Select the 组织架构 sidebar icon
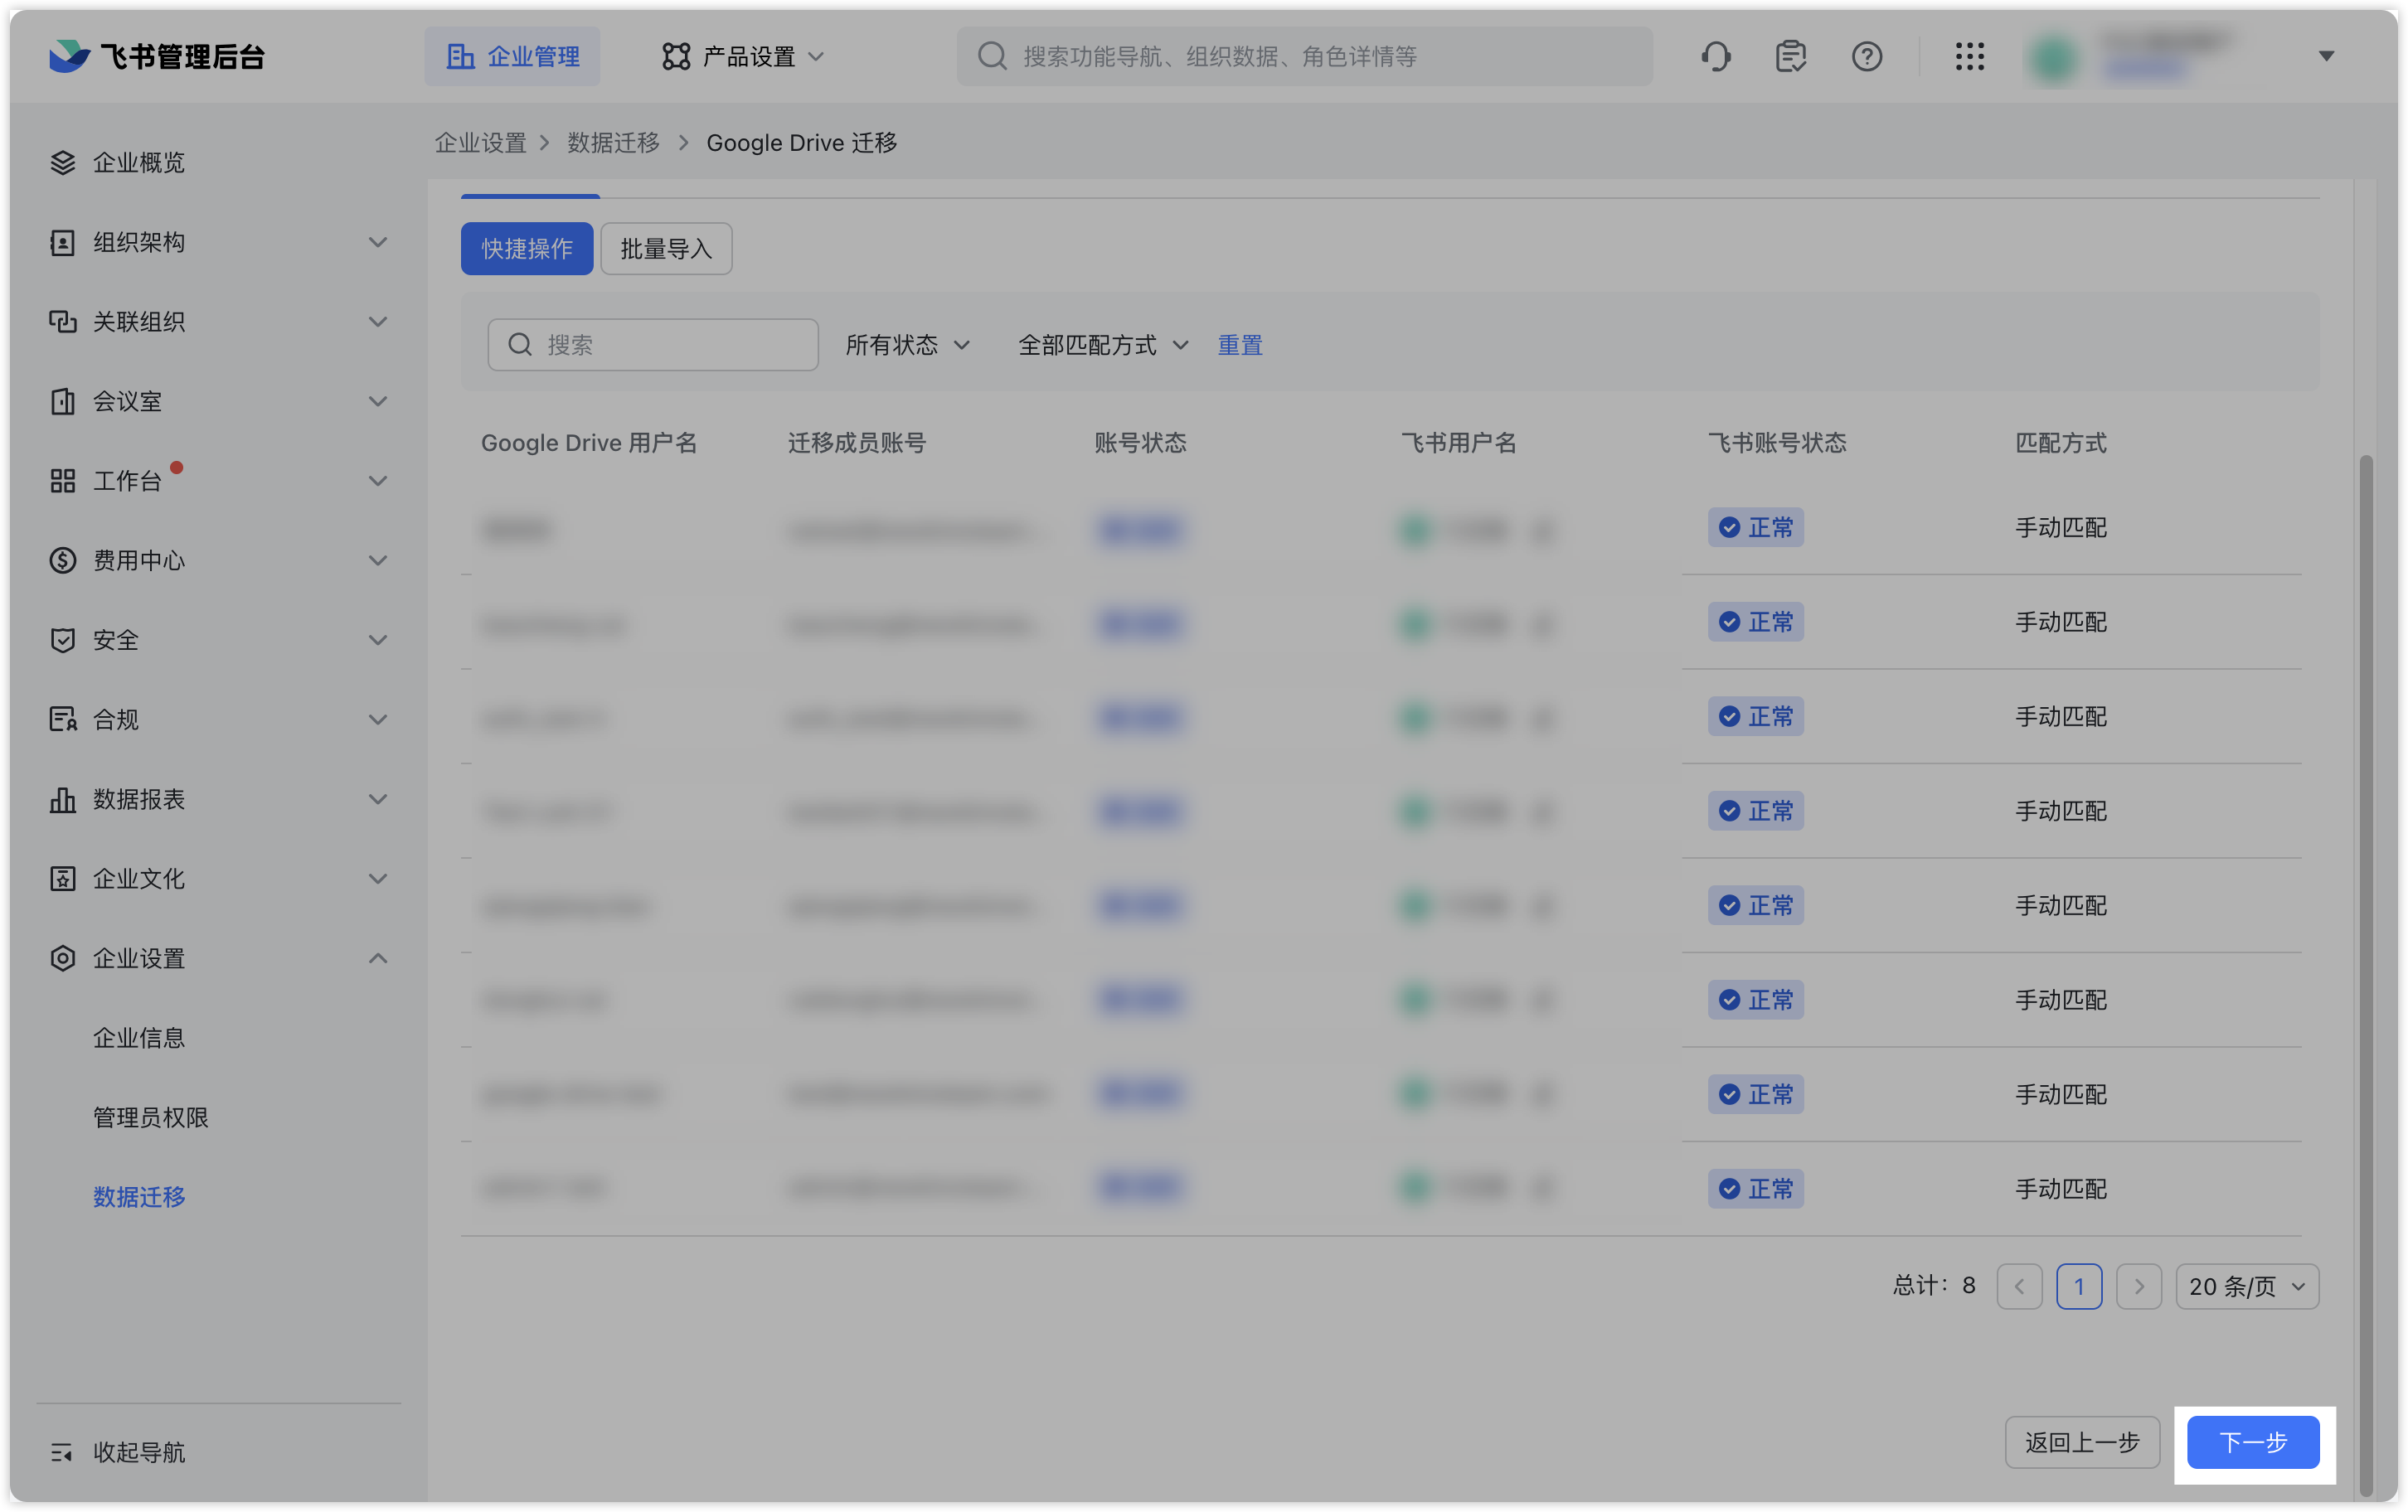The width and height of the screenshot is (2408, 1512). [62, 241]
